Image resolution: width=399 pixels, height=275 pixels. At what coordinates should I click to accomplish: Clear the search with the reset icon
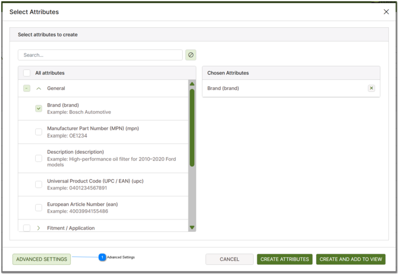pos(191,55)
